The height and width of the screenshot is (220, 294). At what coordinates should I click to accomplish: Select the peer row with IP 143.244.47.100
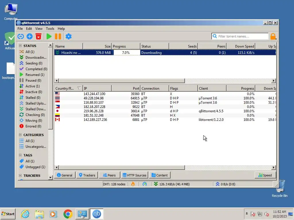pos(165,94)
